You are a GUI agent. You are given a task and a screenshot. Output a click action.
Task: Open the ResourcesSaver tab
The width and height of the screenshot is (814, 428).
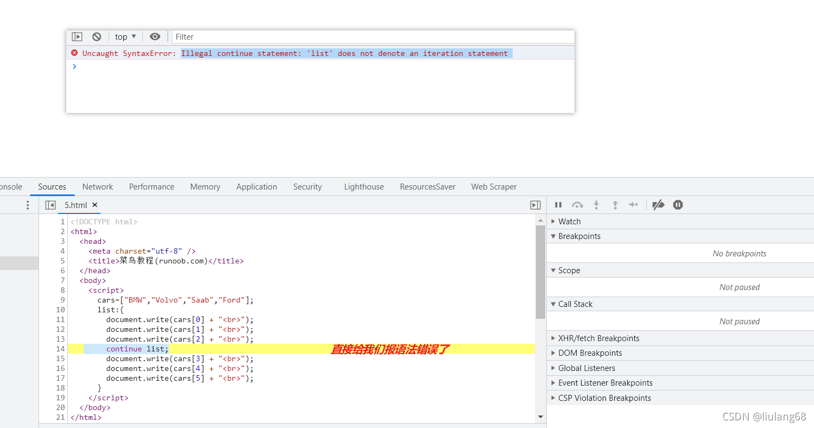427,186
